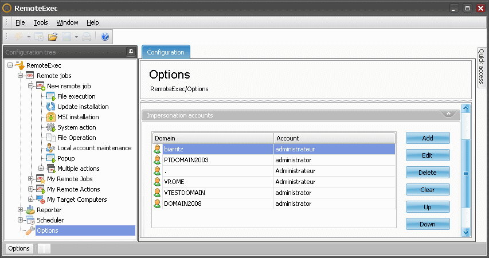Click the Remote jobs icon in tree

[x=30, y=76]
